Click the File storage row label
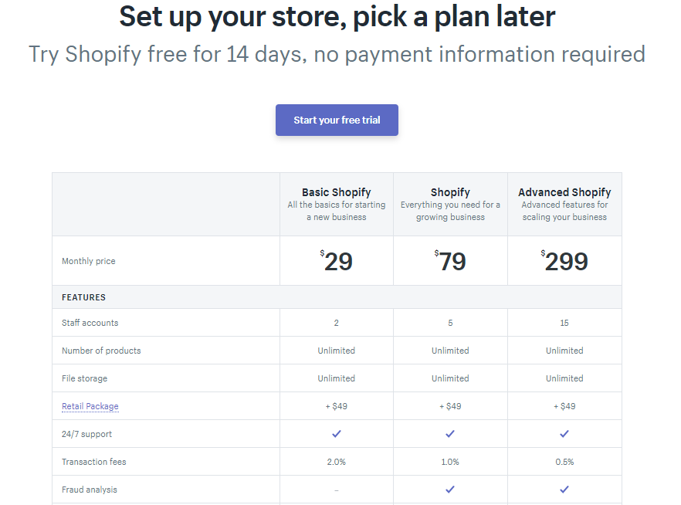The height and width of the screenshot is (505, 681). coord(84,378)
